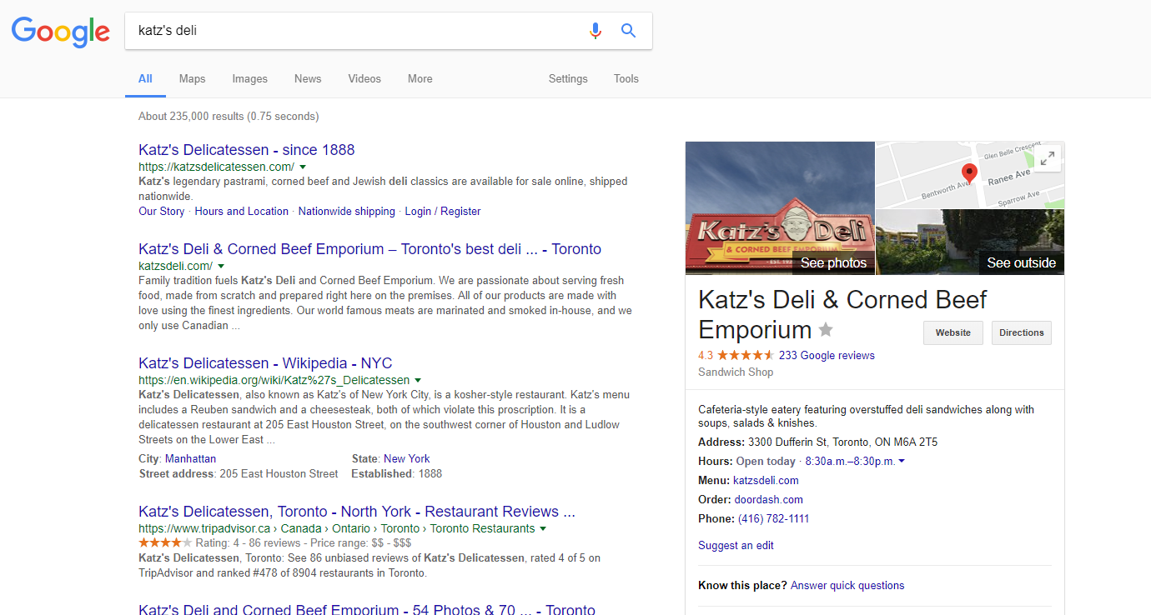Click TripAdvisor result rating stars
This screenshot has width=1151, height=615.
coord(165,542)
